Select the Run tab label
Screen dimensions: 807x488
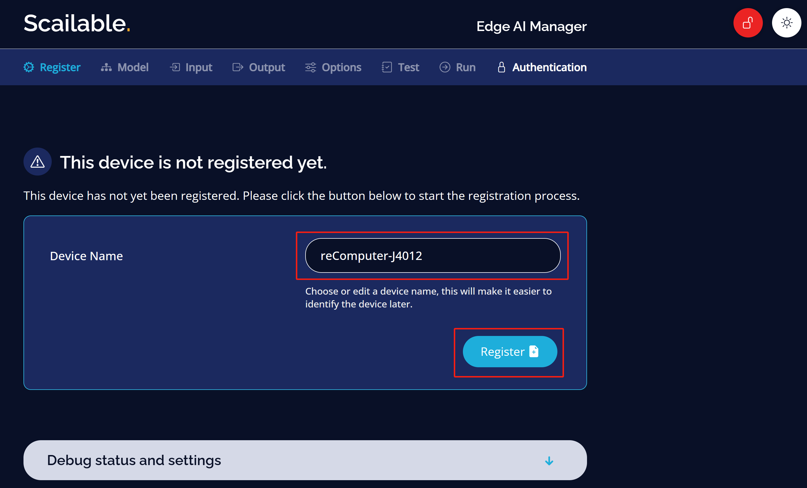point(466,67)
